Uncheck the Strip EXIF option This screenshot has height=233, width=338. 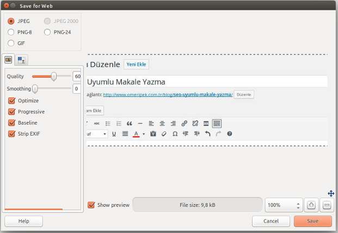12,133
